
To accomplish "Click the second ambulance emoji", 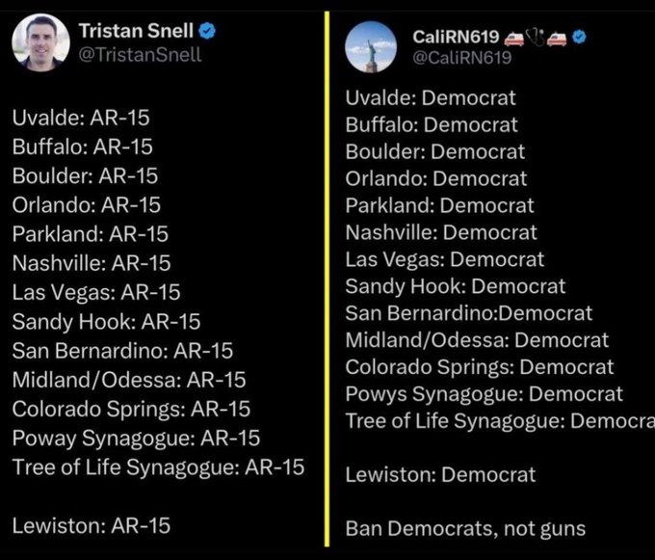I will coord(557,38).
